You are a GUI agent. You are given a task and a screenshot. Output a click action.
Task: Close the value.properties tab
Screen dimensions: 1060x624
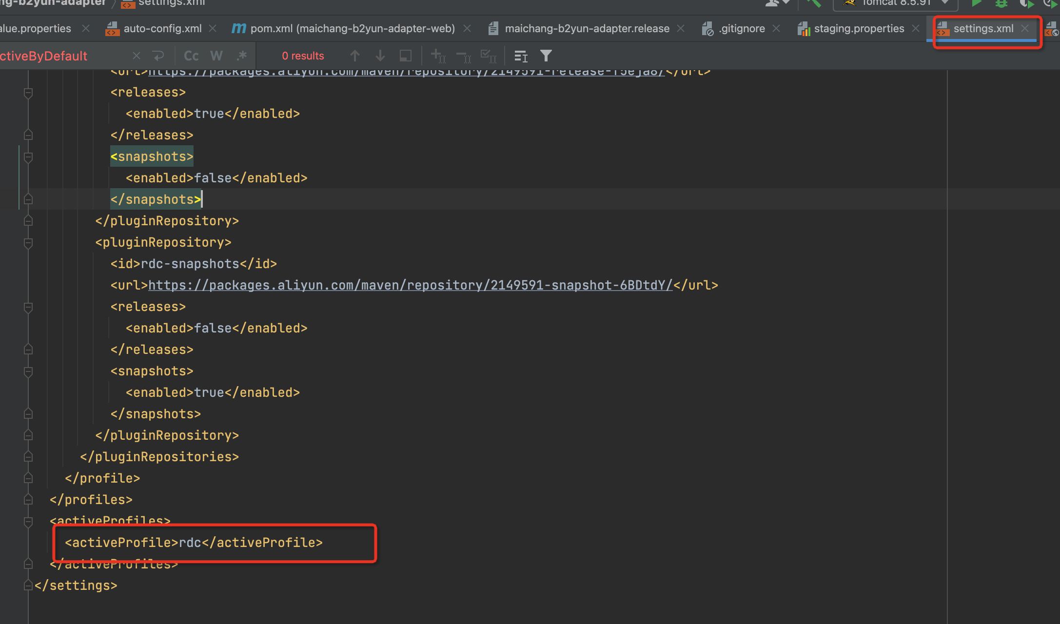(x=86, y=29)
